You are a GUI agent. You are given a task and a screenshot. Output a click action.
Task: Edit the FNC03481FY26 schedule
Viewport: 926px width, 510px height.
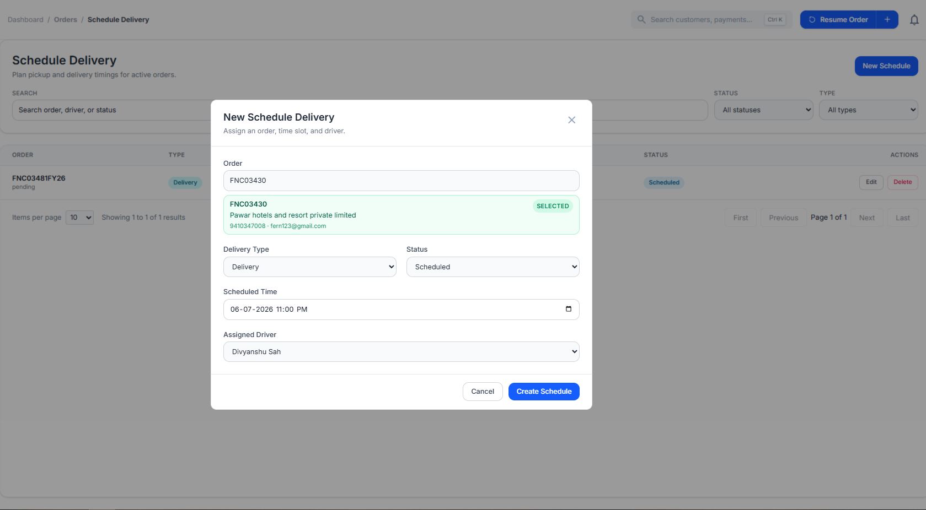point(871,182)
